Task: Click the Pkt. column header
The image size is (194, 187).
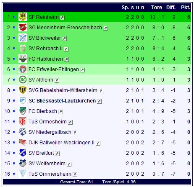Action: point(186,8)
